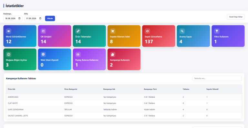This screenshot has width=248, height=128.
Task: Click the value 12 on Menü Görüntülenme card
Action: coord(9,42)
